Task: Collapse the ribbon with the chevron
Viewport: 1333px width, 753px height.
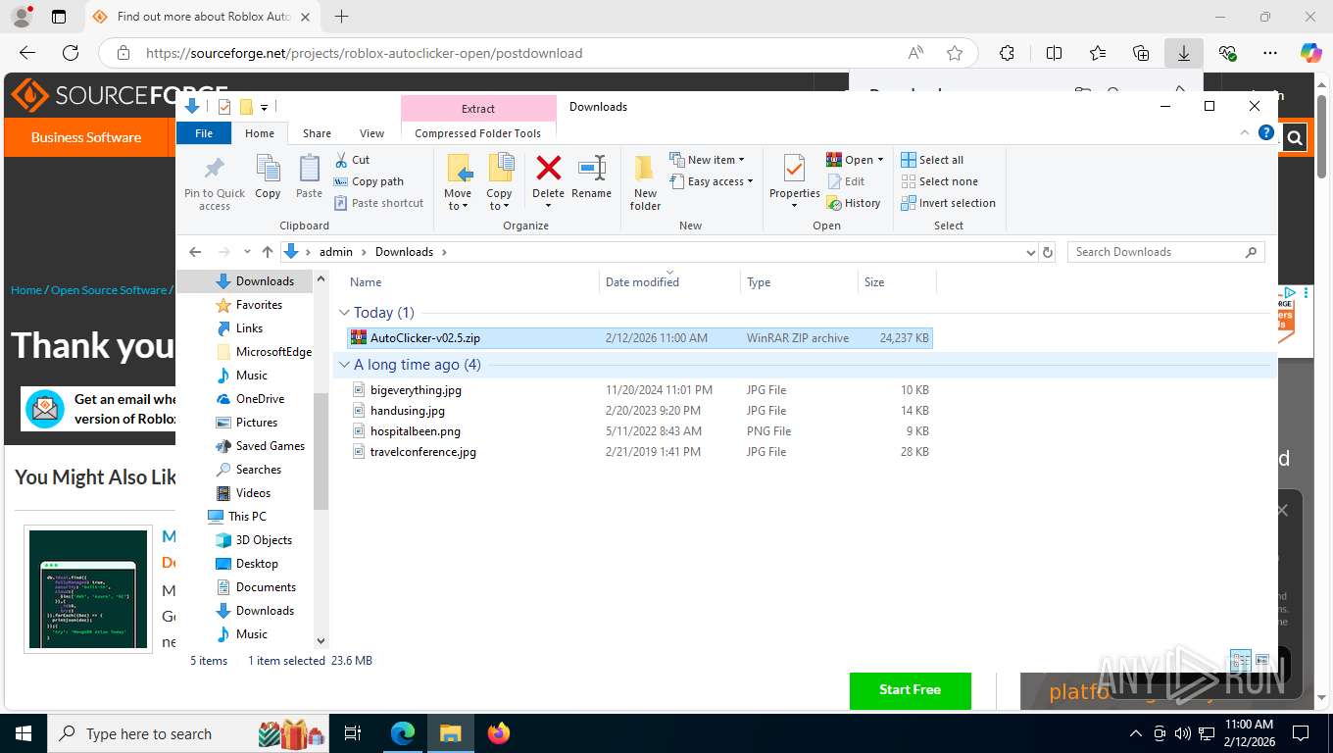Action: click(x=1245, y=132)
